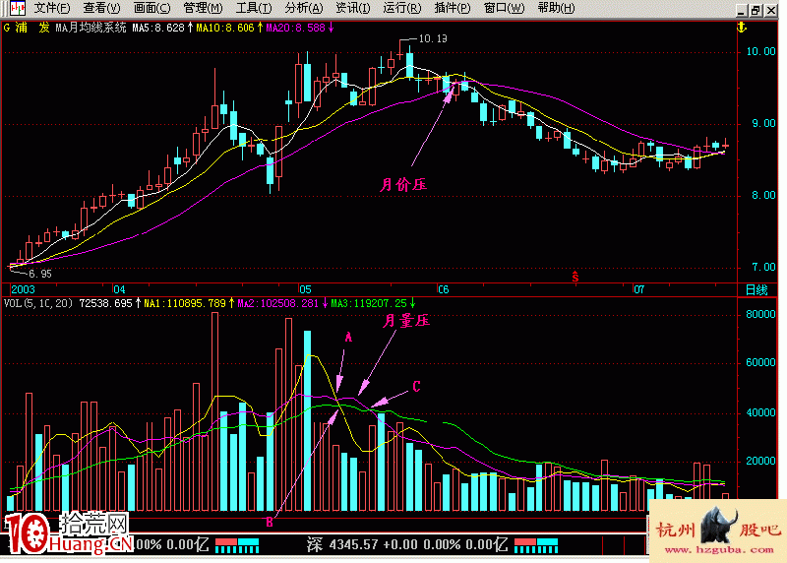The width and height of the screenshot is (787, 563).
Task: Select the MA20:8.588 value
Action: 296,29
